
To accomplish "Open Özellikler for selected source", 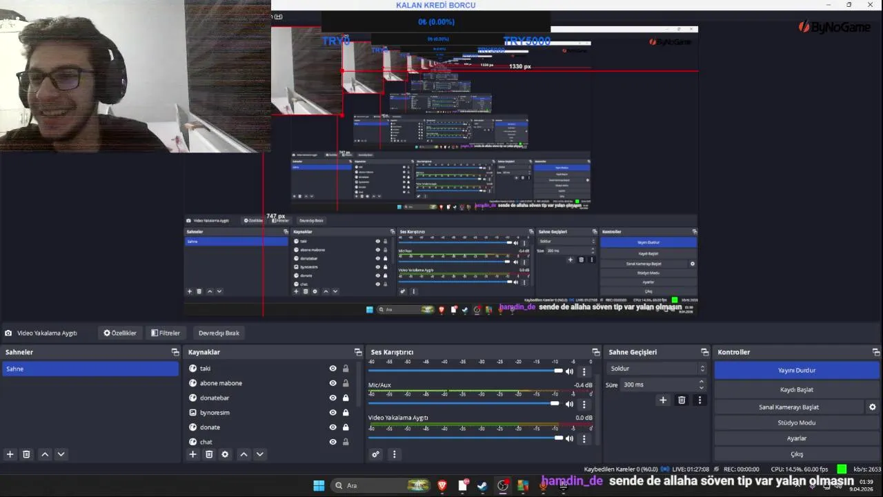I will pos(120,333).
